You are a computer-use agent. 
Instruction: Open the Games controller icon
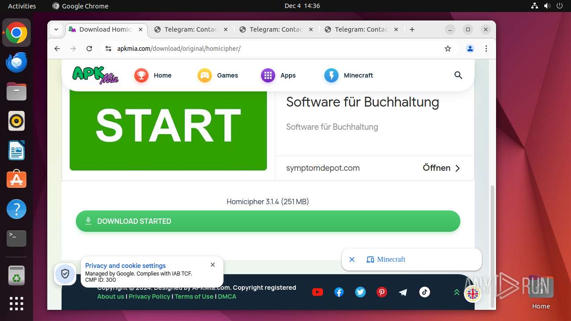point(204,75)
